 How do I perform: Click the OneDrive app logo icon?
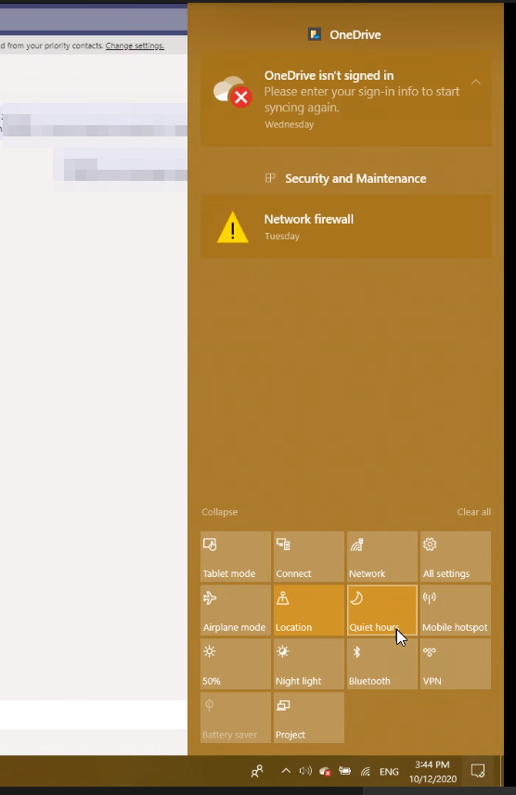tap(315, 34)
